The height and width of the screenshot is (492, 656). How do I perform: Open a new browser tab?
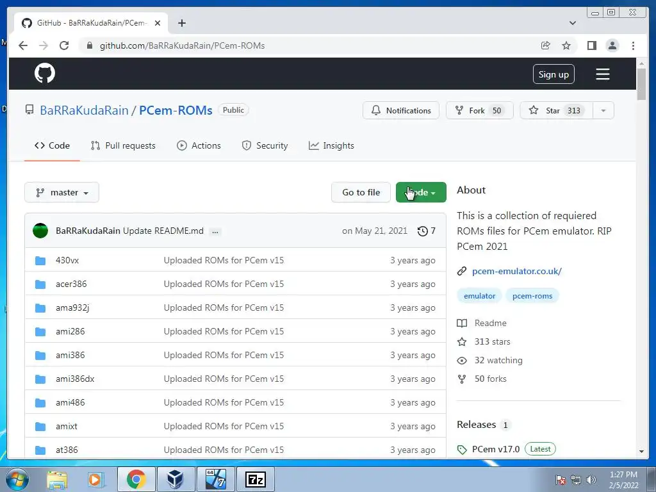coord(181,23)
